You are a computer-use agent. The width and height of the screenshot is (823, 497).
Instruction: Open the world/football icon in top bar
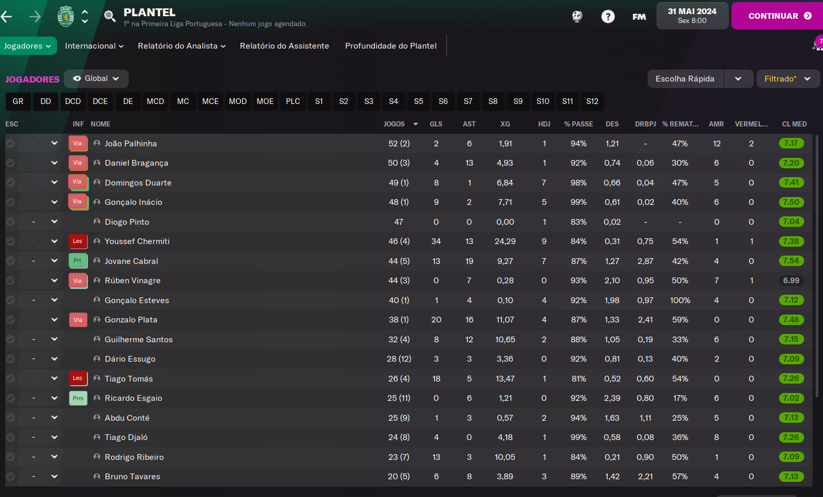[577, 16]
